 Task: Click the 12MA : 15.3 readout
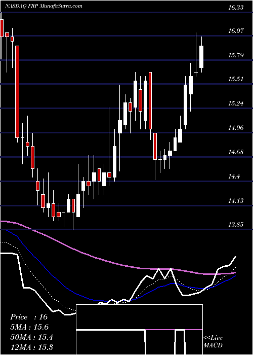pyautogui.click(x=31, y=347)
